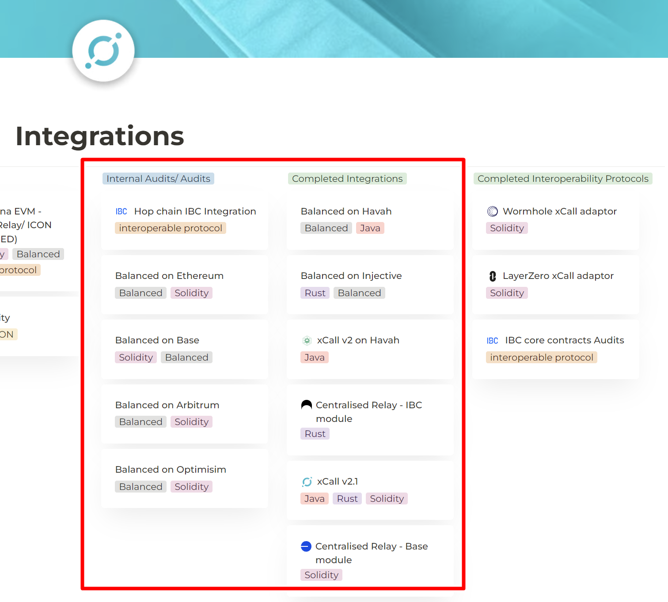This screenshot has height=602, width=668.
Task: Click Balanced tag on Balanced on Optimisim
Action: [x=141, y=487]
